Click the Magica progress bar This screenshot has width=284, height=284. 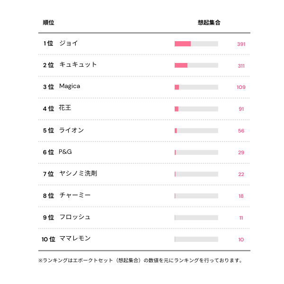point(196,87)
